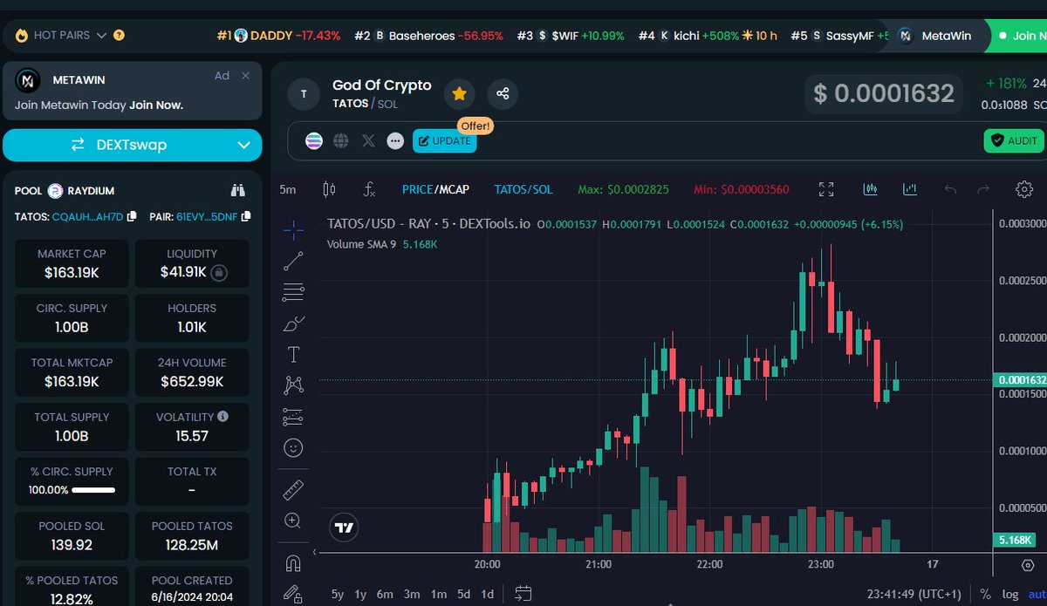1047x606 pixels.
Task: Select the 5d time range
Action: (x=464, y=594)
